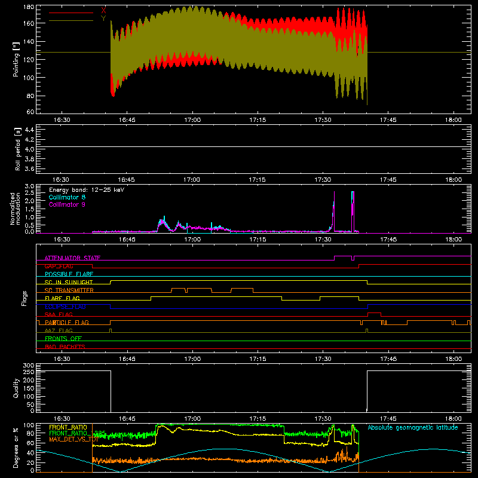The image size is (478, 478).
Task: Click the red 'X' legend label
Action: tap(103, 10)
